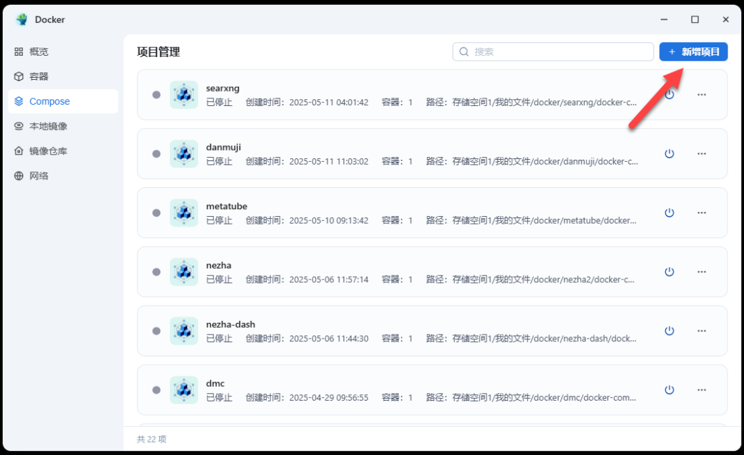The height and width of the screenshot is (455, 744).
Task: Open the 镜像仓库 registry page
Action: 63,151
